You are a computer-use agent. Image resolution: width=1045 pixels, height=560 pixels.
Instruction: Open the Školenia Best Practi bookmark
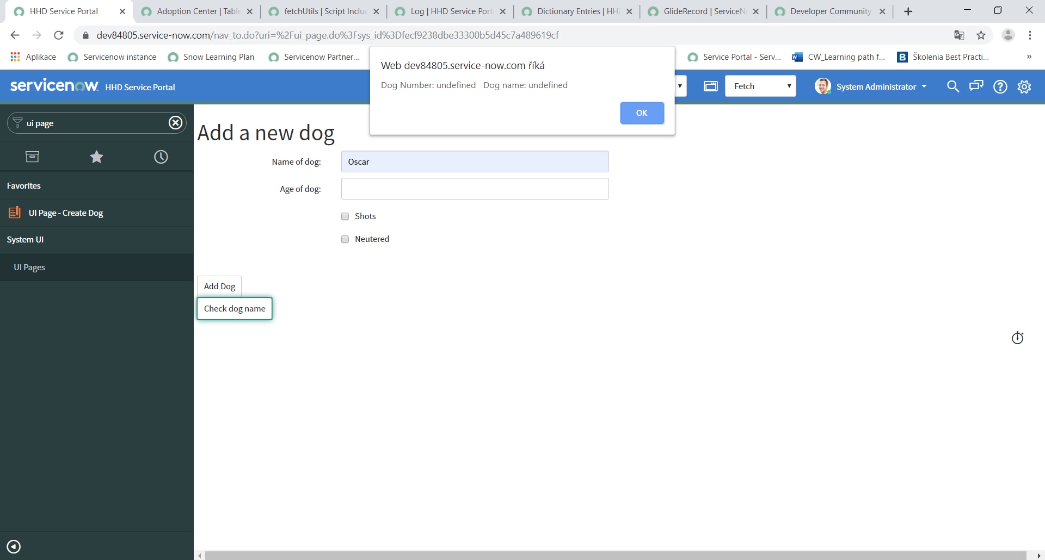pyautogui.click(x=943, y=57)
